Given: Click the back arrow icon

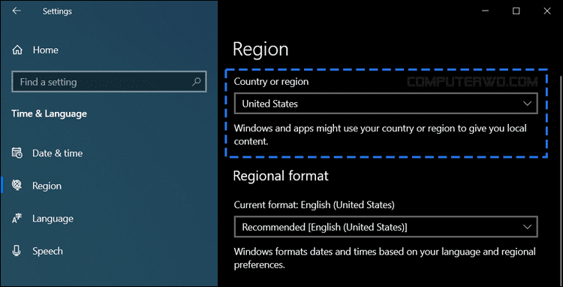Looking at the screenshot, I should click(x=17, y=11).
